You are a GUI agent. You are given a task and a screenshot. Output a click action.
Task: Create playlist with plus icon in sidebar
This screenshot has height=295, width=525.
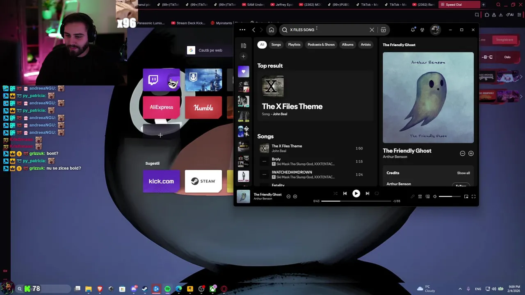pos(243,56)
